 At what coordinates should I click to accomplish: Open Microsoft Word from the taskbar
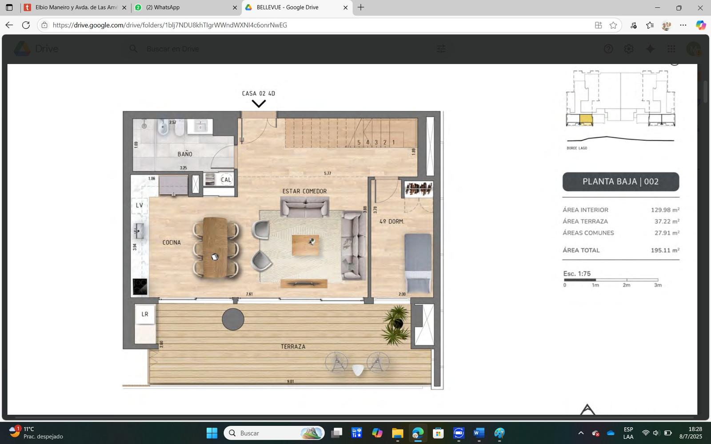click(479, 433)
